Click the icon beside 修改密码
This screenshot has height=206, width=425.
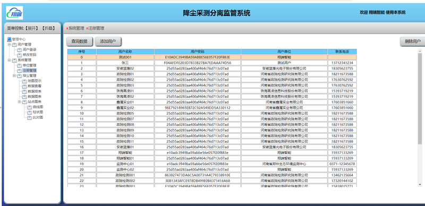tap(20, 55)
